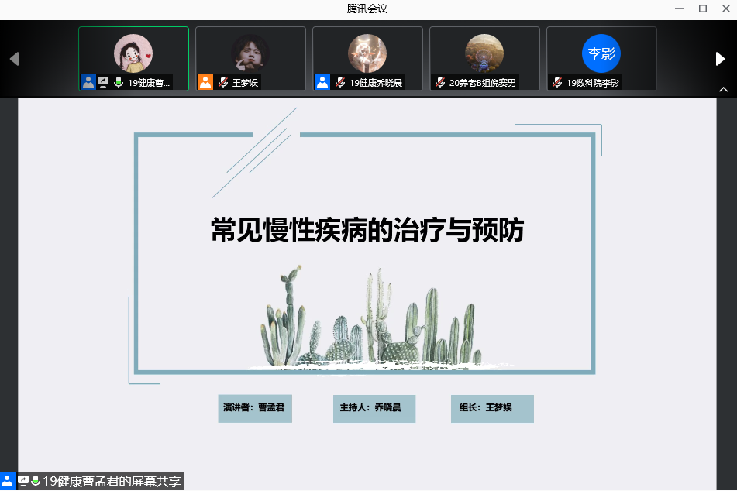Maximize the 腾讯会议 window
737x491 pixels.
[x=703, y=9]
